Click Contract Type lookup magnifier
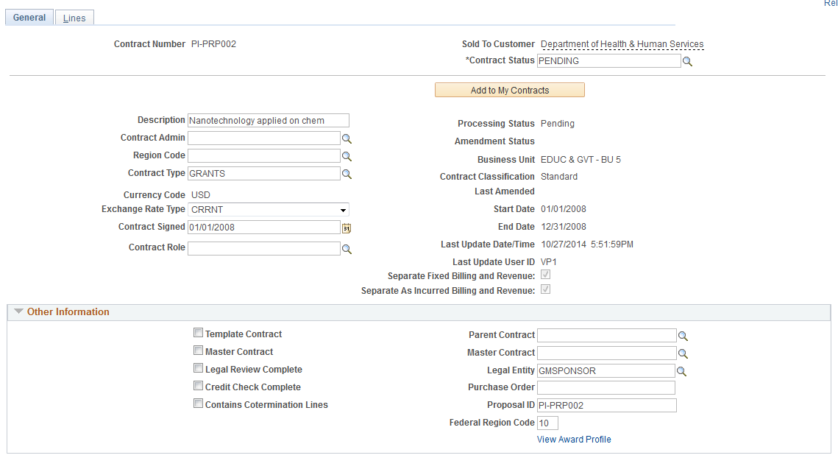The width and height of the screenshot is (838, 458). click(347, 175)
